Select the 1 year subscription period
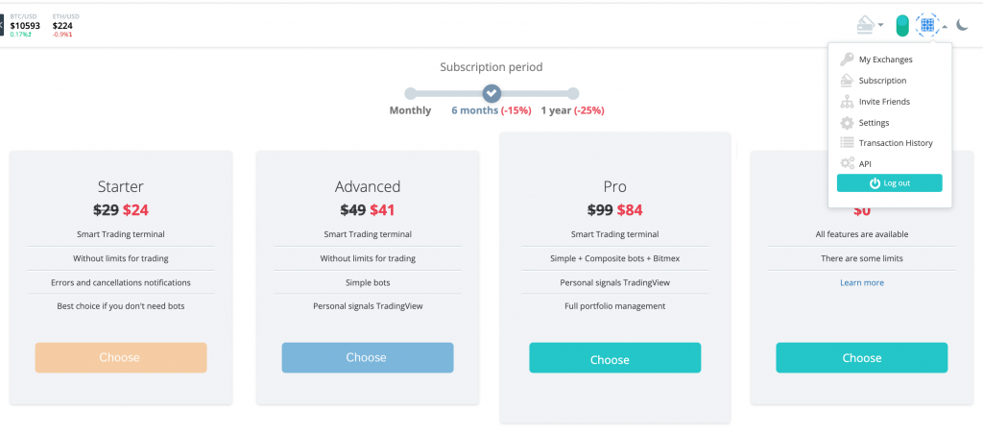This screenshot has height=433, width=983. click(x=573, y=94)
